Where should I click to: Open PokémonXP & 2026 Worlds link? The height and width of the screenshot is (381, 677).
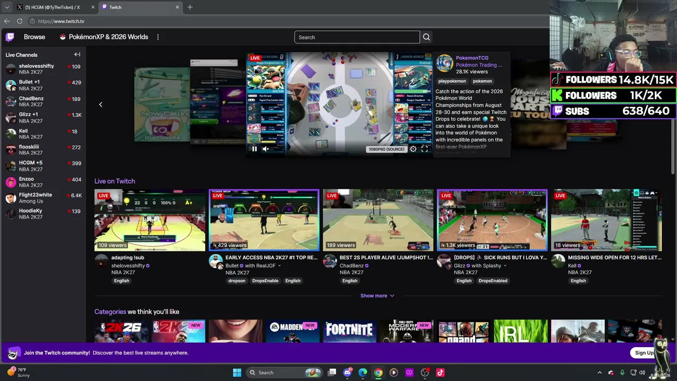(x=104, y=37)
